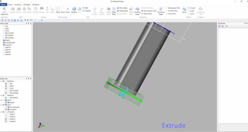
Task: Open the Boolean dropdown arrow
Action: 74,15
